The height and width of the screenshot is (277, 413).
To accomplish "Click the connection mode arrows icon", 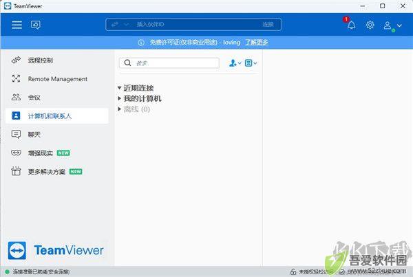I will (114, 25).
